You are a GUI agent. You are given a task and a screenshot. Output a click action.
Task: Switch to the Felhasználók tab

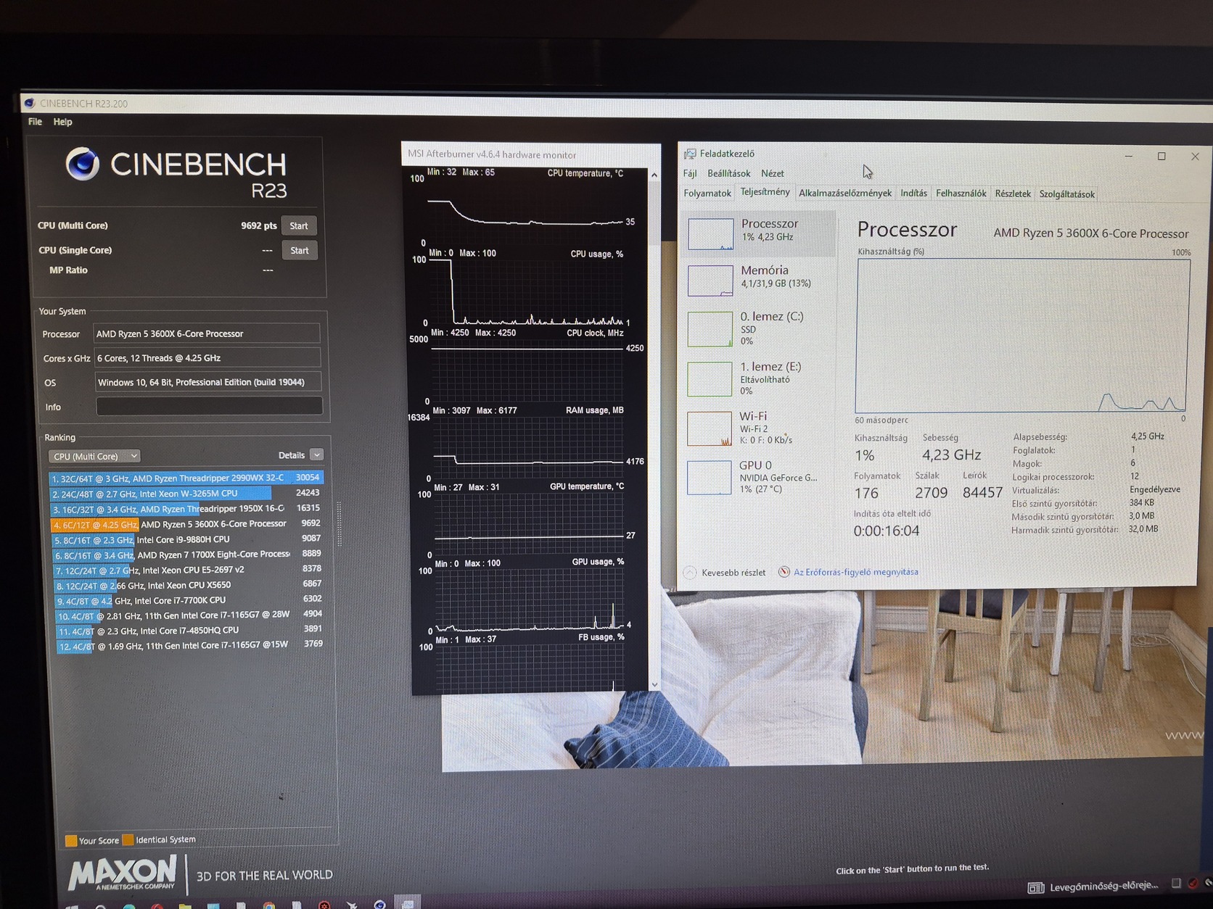961,194
